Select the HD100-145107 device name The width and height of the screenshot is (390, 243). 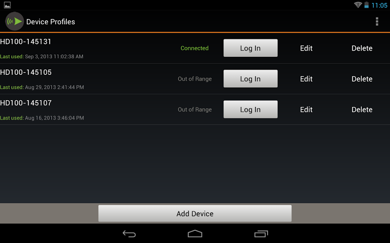(x=26, y=103)
